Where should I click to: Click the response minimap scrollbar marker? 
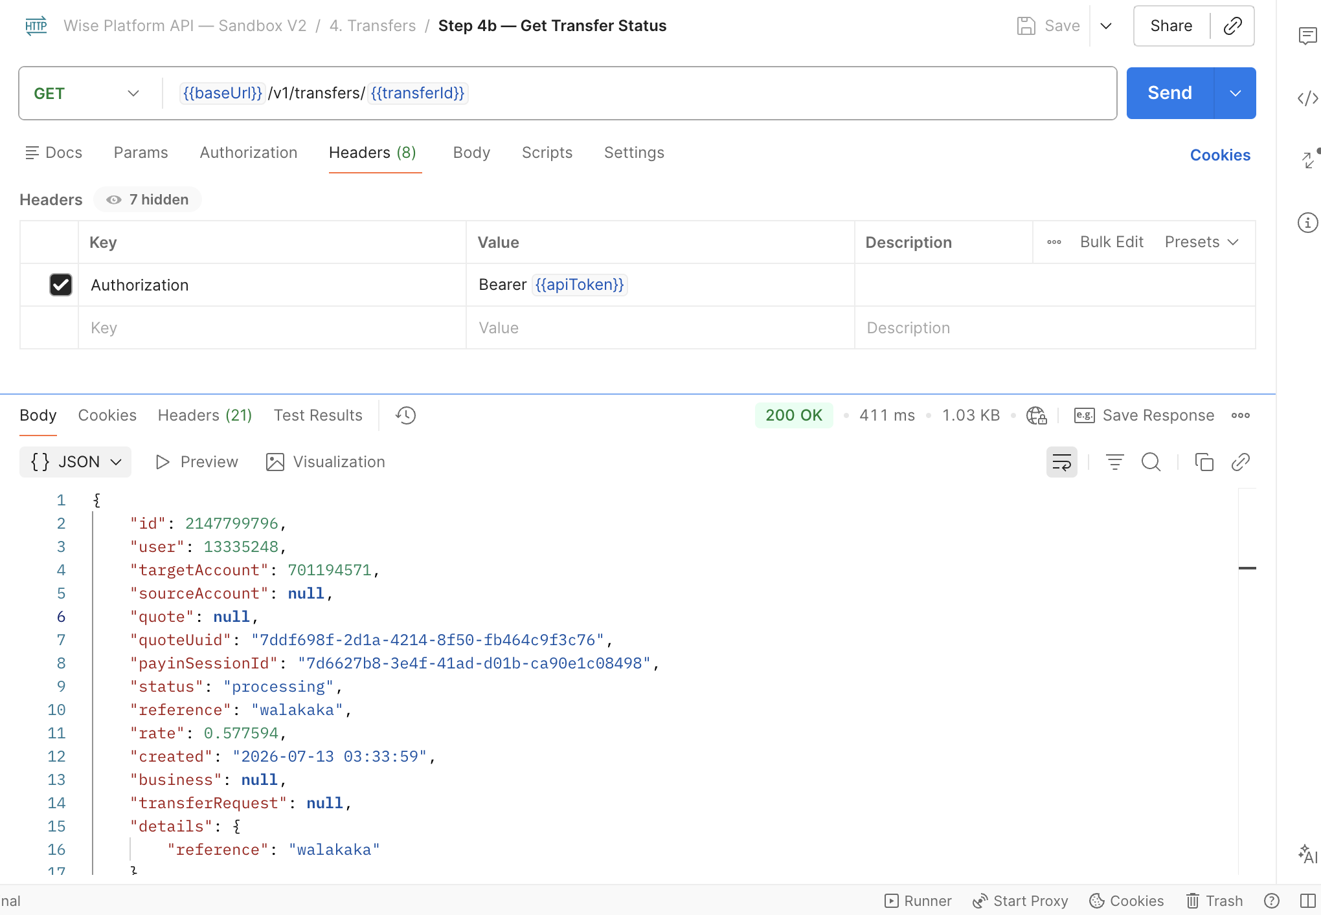click(x=1247, y=568)
